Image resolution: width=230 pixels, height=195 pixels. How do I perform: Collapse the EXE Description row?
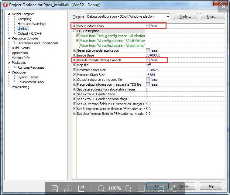[74, 31]
